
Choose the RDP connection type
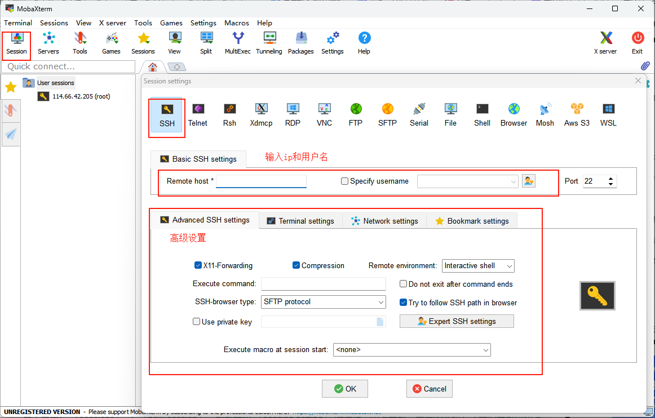[x=293, y=114]
